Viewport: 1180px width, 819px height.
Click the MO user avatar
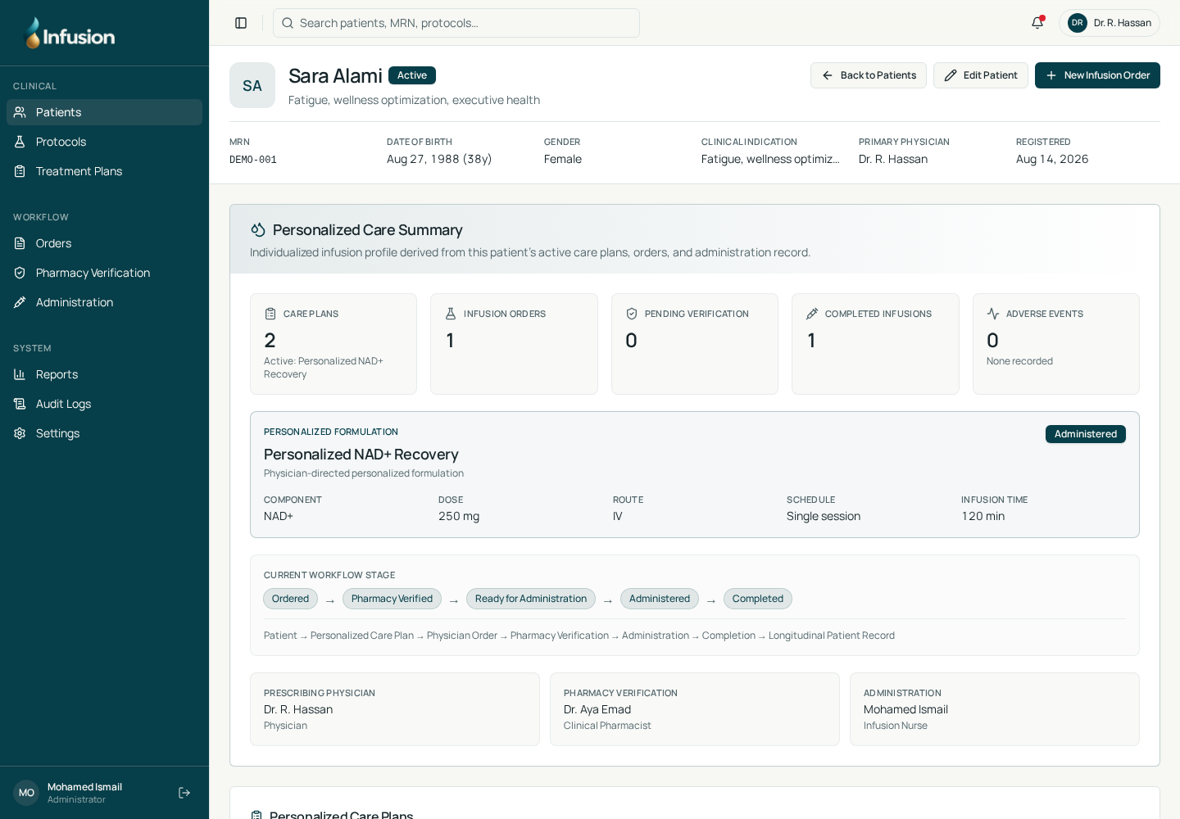pos(26,793)
